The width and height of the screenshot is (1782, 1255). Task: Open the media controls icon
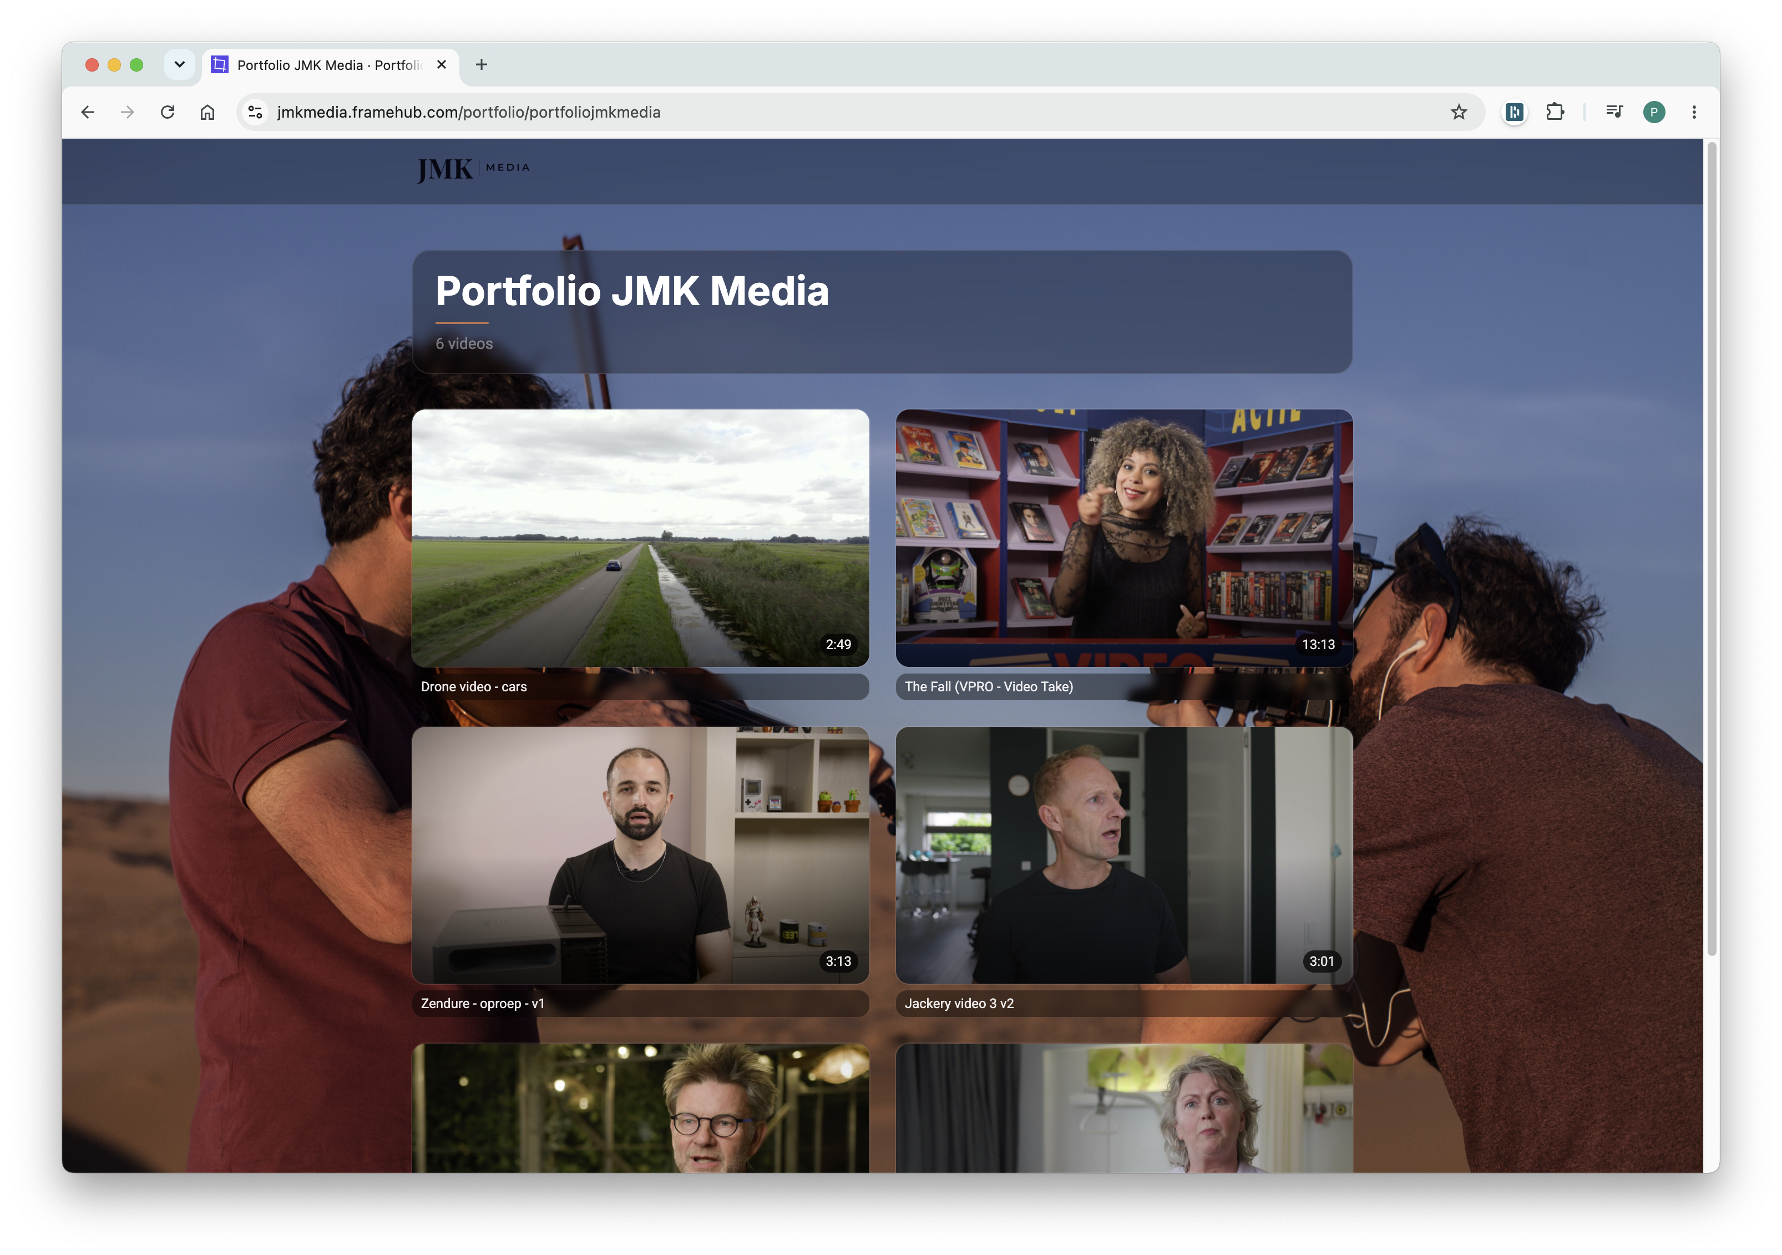click(1614, 113)
